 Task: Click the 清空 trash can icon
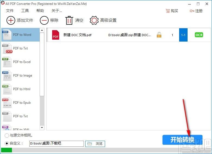pos(69,20)
